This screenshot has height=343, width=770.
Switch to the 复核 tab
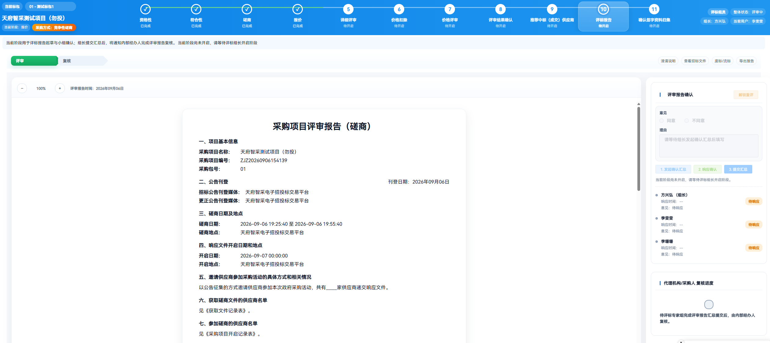82,61
